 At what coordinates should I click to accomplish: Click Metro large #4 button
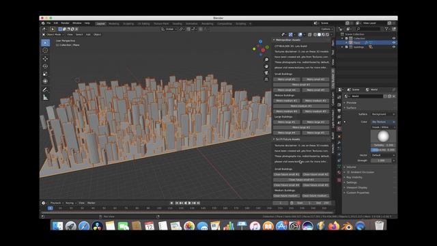(x=287, y=133)
